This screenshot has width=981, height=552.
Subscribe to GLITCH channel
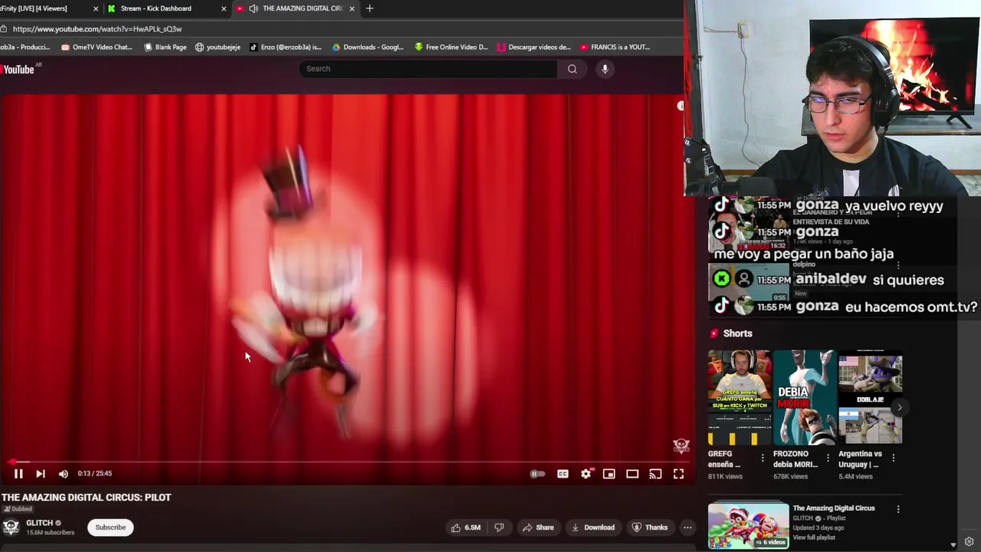(110, 527)
